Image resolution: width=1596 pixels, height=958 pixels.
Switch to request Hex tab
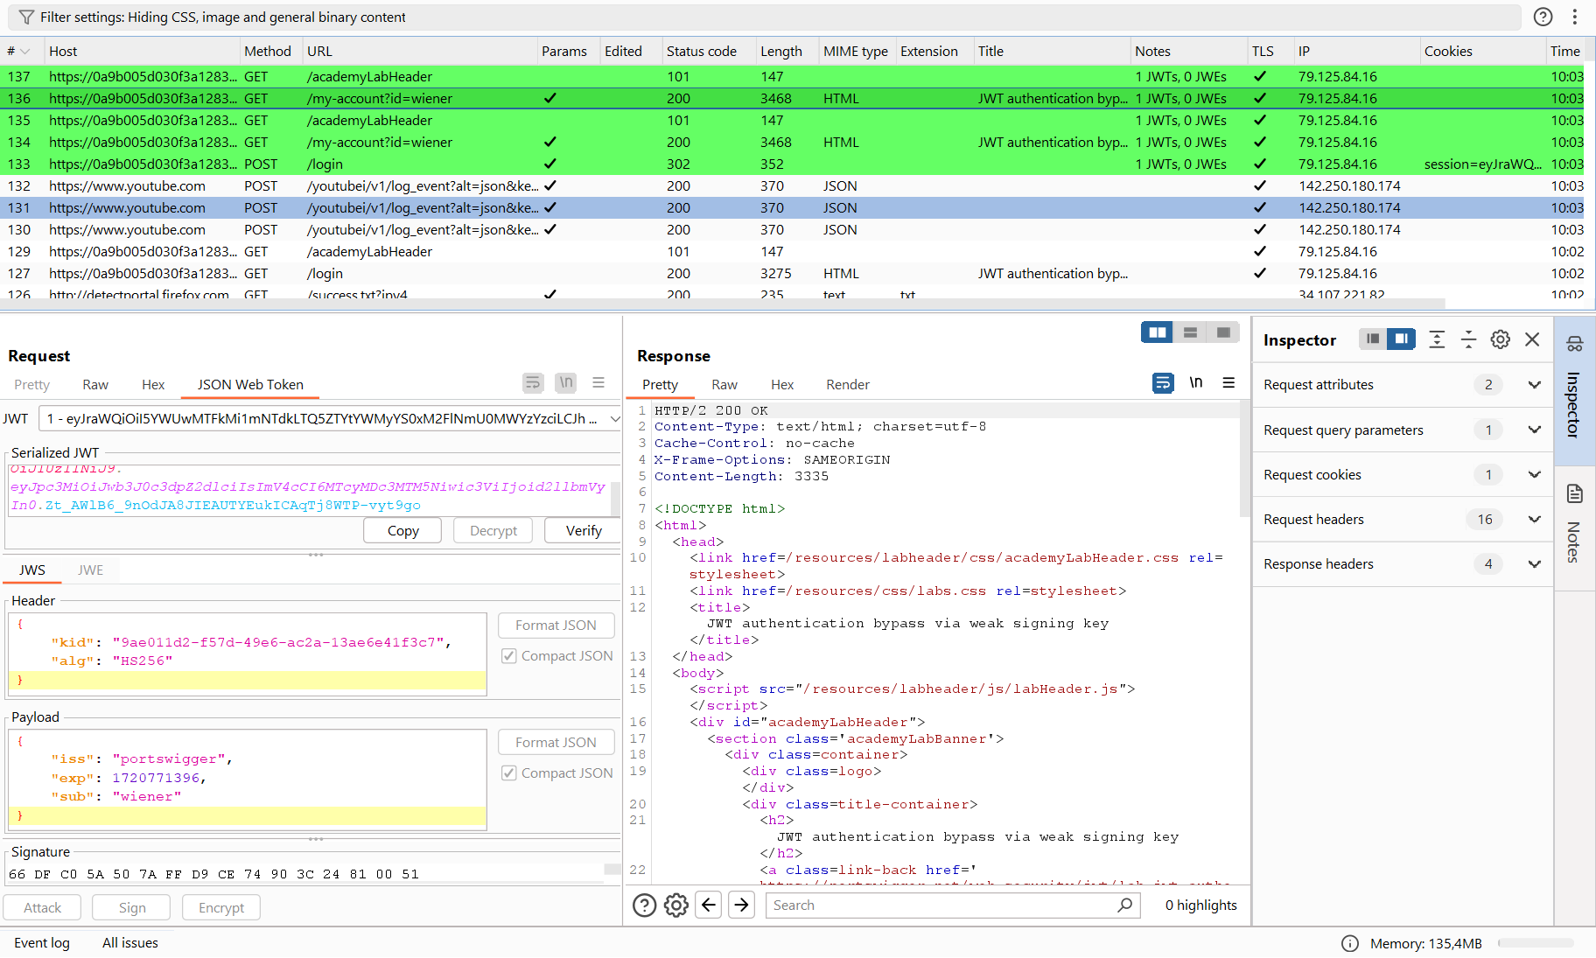click(x=153, y=385)
